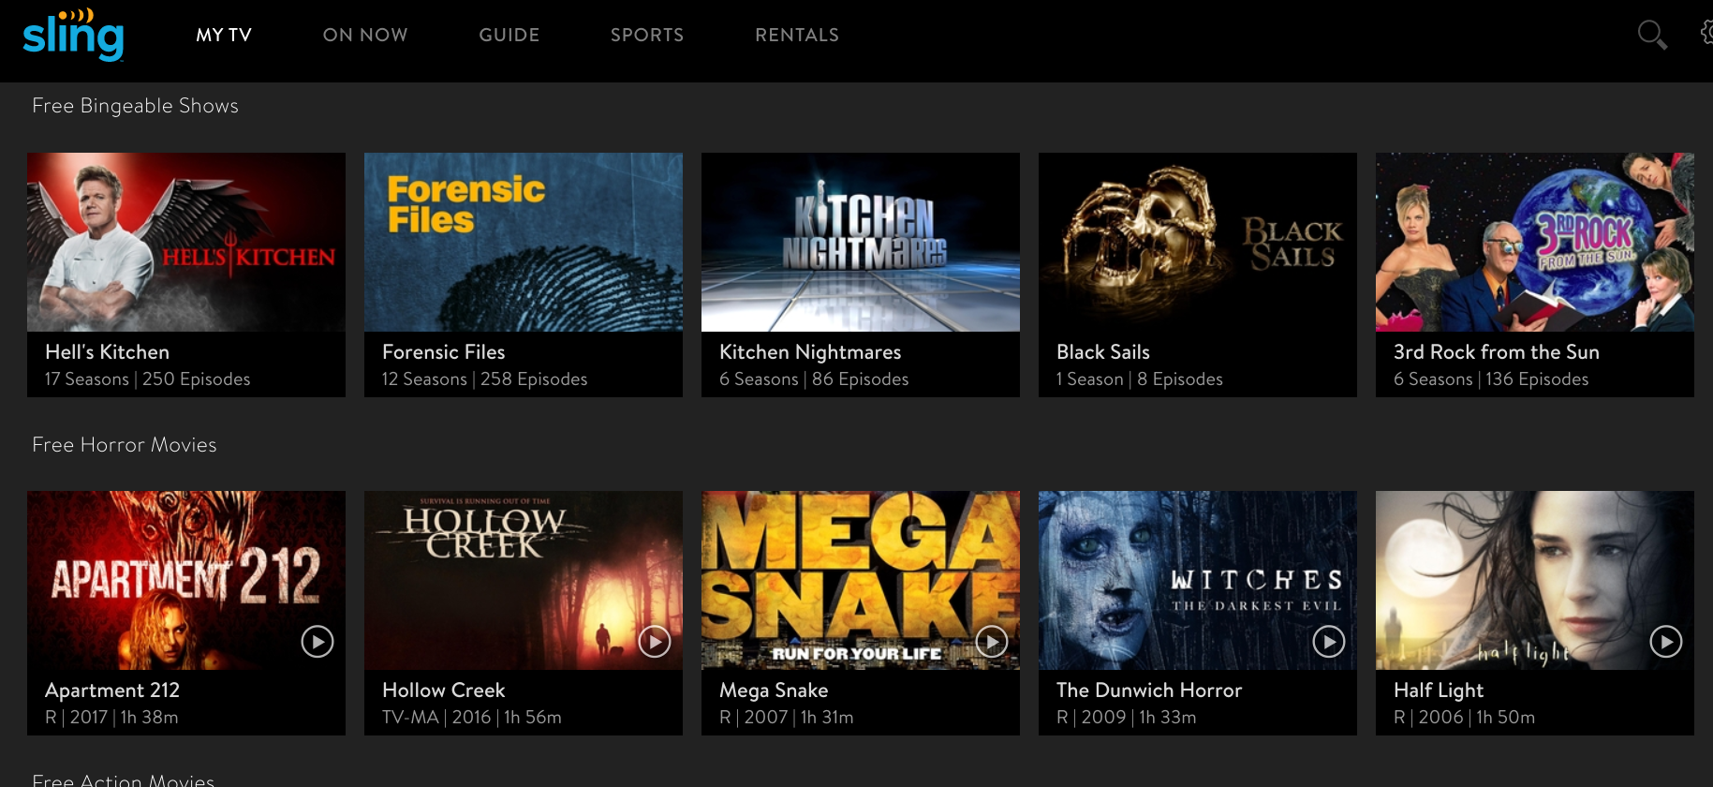Open the settings gear icon

tap(1706, 33)
